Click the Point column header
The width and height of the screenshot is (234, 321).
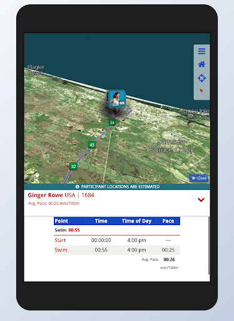(x=61, y=221)
